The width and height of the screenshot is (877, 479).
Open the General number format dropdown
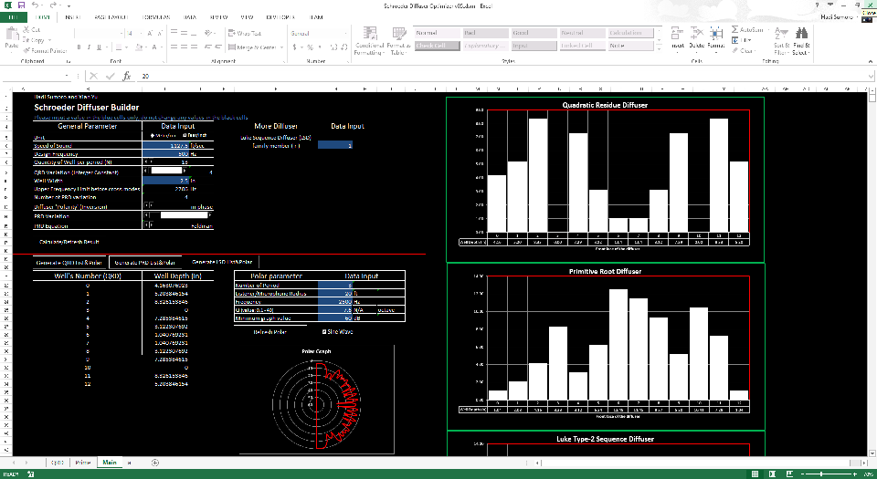[x=343, y=33]
